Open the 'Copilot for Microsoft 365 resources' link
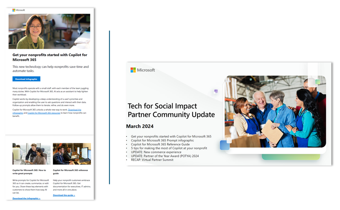Image resolution: width=340 pixels, height=210 pixels. 44,113
